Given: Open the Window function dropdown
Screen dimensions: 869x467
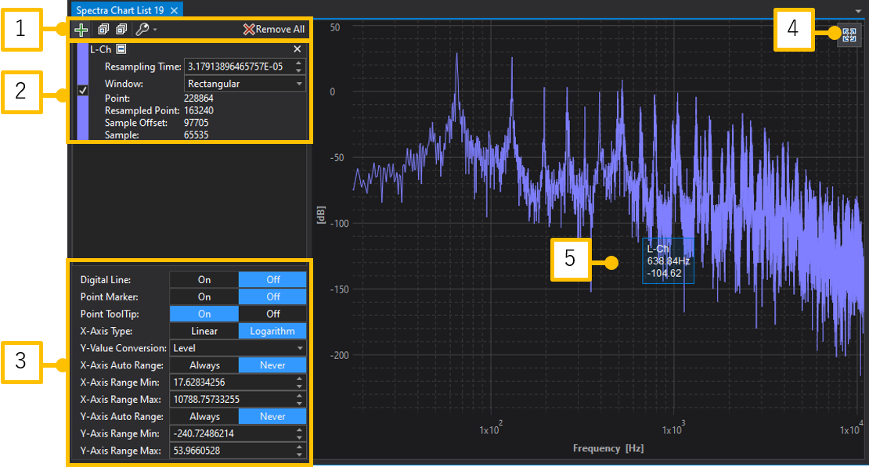Looking at the screenshot, I should click(x=245, y=84).
